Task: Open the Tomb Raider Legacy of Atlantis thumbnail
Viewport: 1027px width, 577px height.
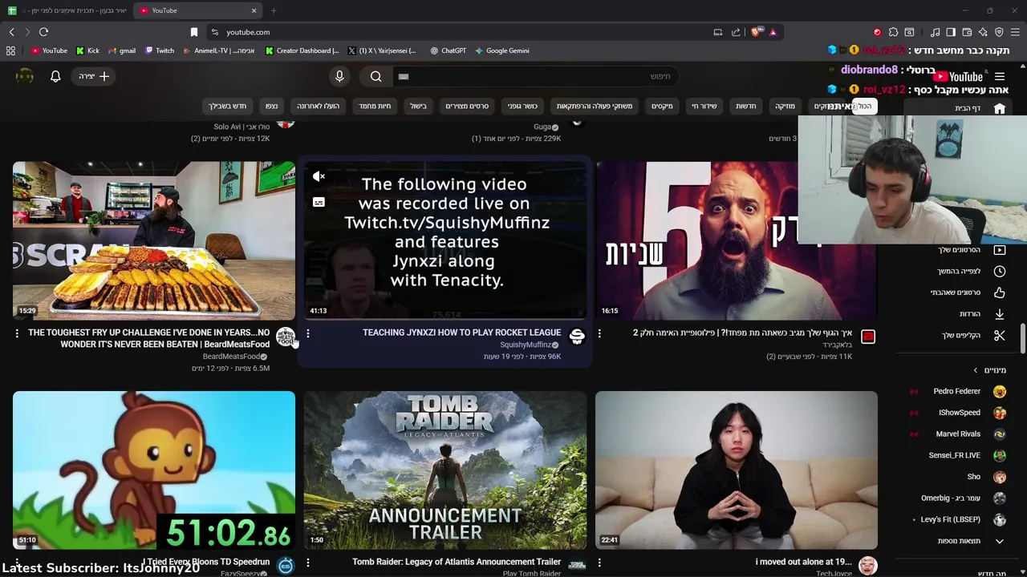Action: point(445,470)
